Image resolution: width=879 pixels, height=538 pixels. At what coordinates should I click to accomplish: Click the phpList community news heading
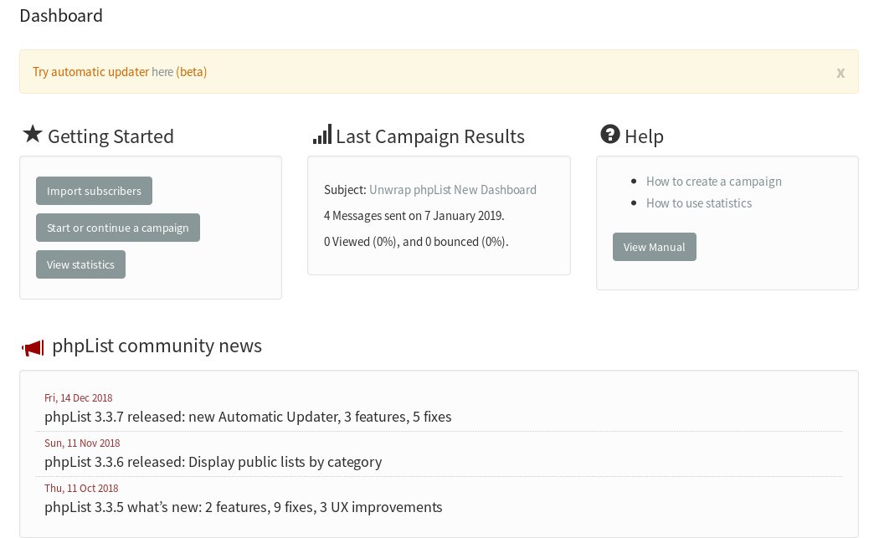[157, 346]
